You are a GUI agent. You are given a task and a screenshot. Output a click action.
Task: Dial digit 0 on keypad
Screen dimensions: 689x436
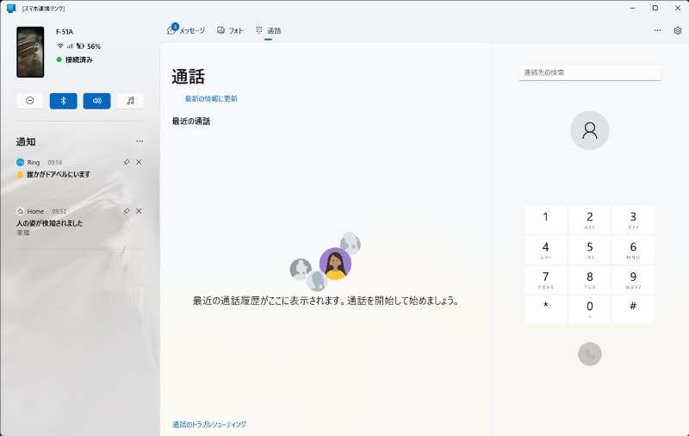tap(590, 309)
